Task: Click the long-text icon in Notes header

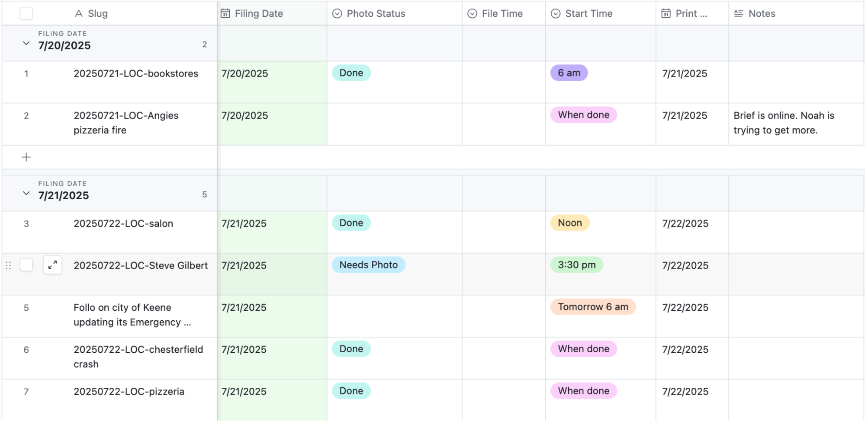Action: tap(739, 13)
